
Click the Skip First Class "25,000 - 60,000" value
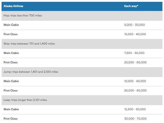135,63
